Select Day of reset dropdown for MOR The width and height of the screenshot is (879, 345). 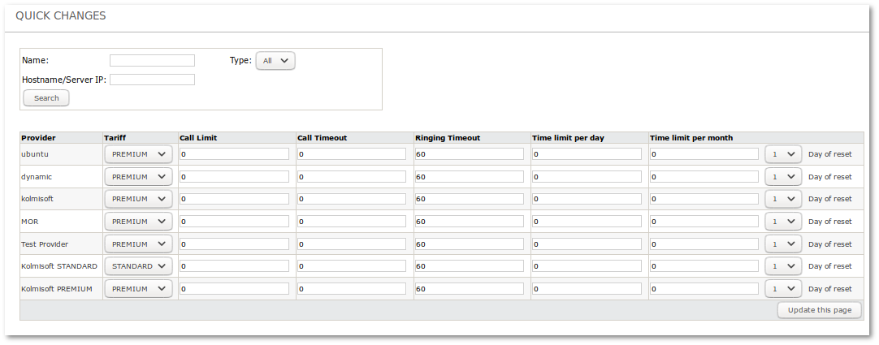coord(783,222)
